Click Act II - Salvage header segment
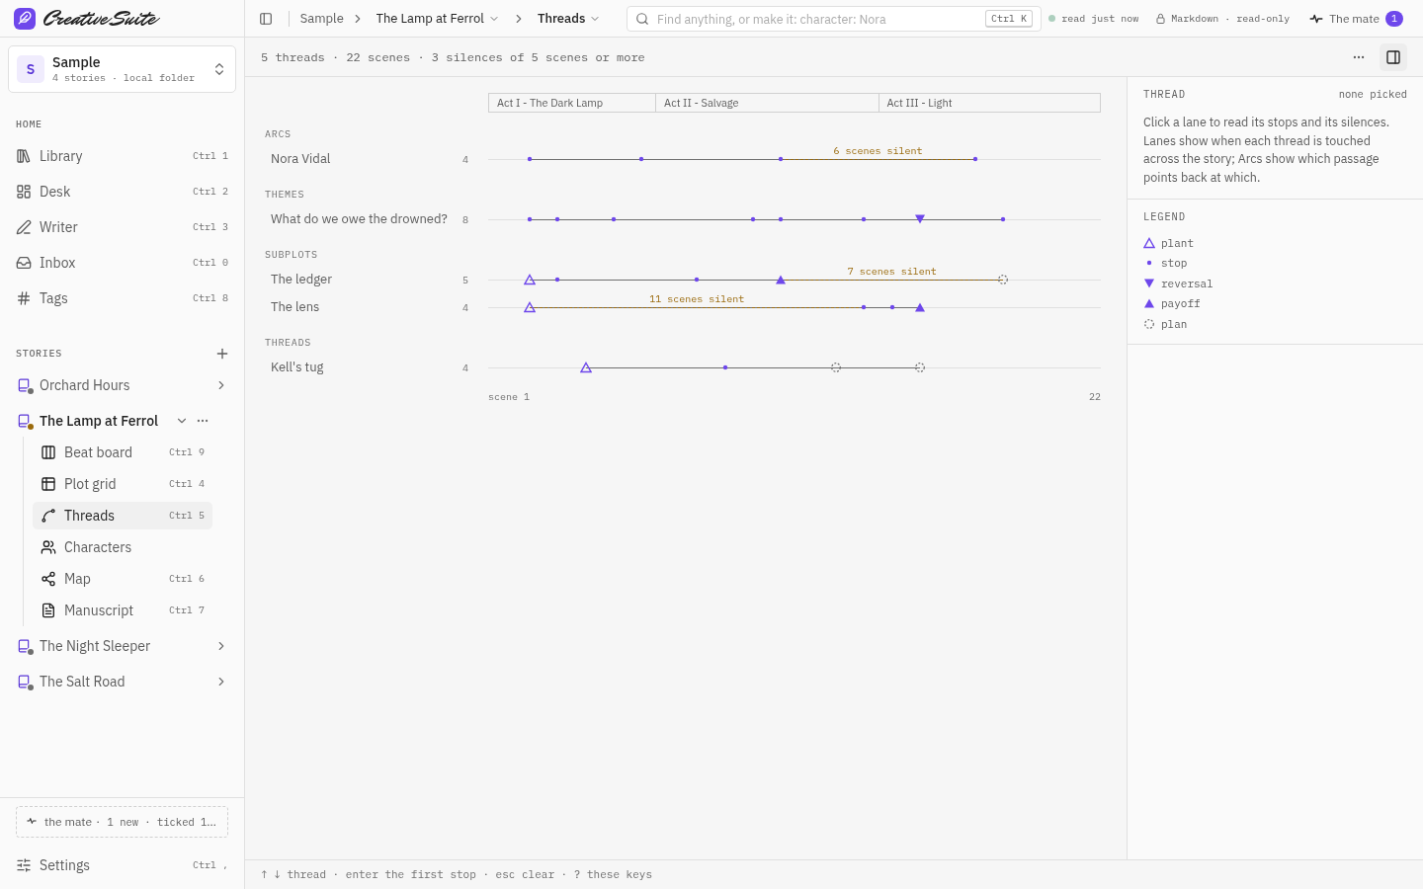The width and height of the screenshot is (1423, 889). tap(767, 103)
